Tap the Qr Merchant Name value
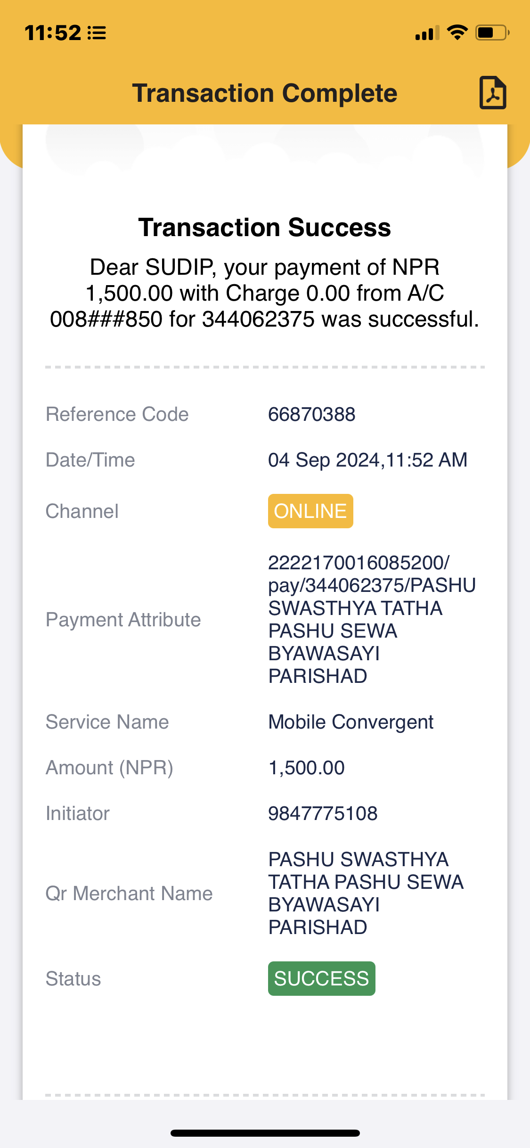 tap(366, 894)
